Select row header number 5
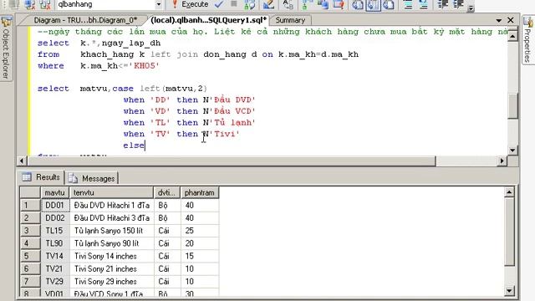This screenshot has height=301, width=535. point(30,257)
